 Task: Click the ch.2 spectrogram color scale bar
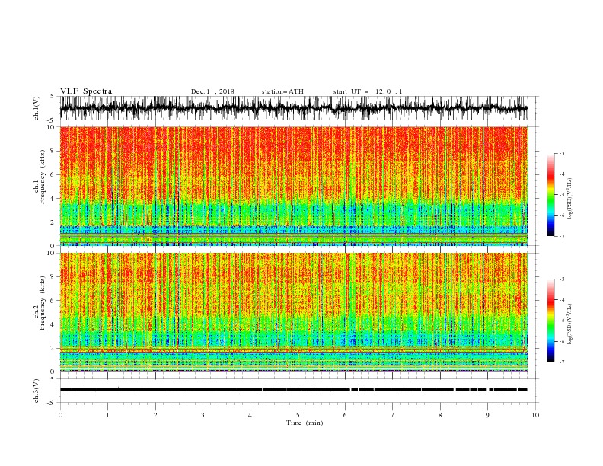point(551,321)
